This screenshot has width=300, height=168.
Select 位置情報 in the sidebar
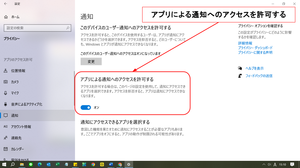18,71
